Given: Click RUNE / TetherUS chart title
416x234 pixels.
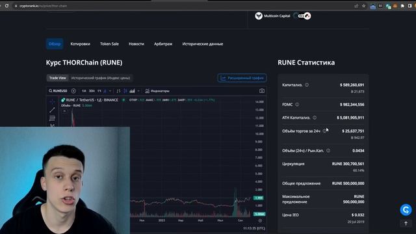Looking at the screenshot, I should pos(92,100).
